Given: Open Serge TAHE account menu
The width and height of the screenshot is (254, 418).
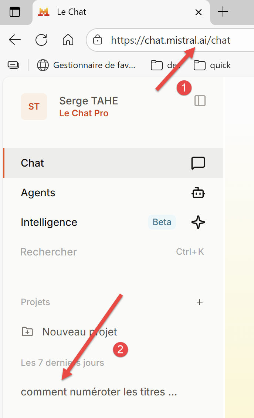Looking at the screenshot, I should tap(89, 107).
